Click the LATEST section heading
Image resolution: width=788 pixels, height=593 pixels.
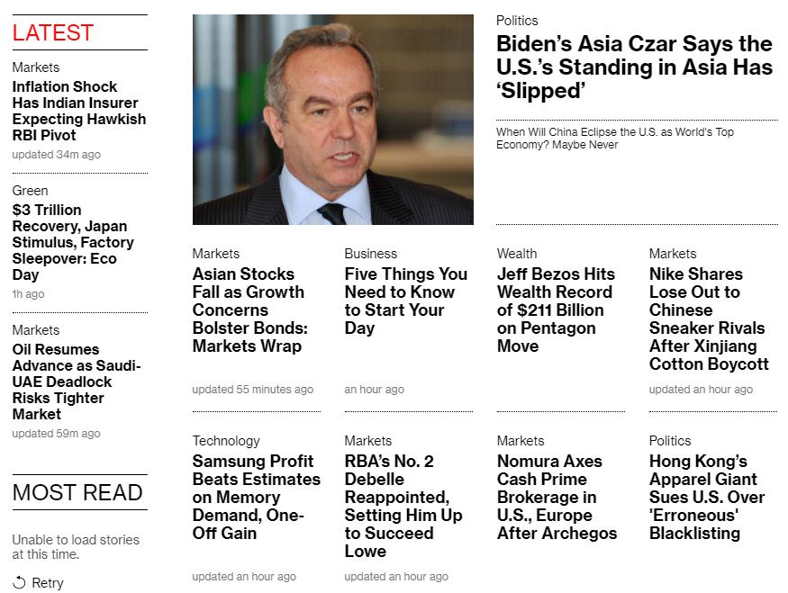point(52,32)
